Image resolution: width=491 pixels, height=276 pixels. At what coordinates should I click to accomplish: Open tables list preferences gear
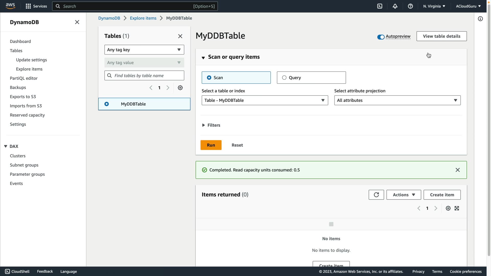click(x=180, y=88)
